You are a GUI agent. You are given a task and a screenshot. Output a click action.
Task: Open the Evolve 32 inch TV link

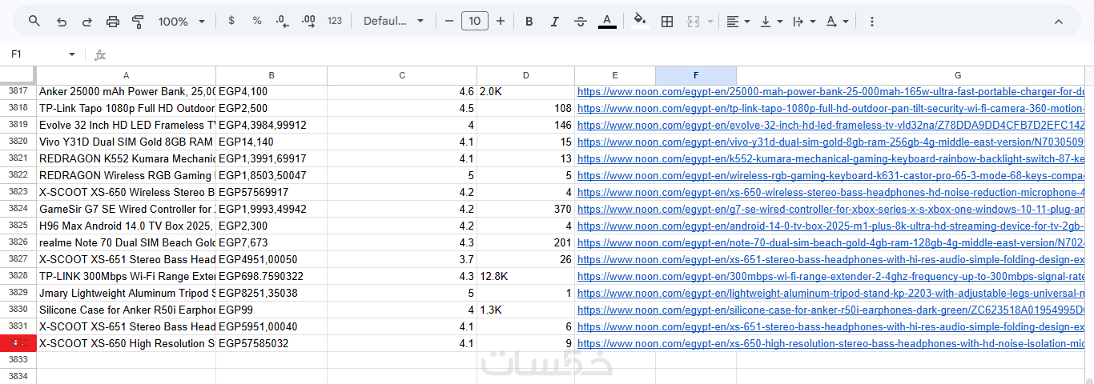point(831,126)
